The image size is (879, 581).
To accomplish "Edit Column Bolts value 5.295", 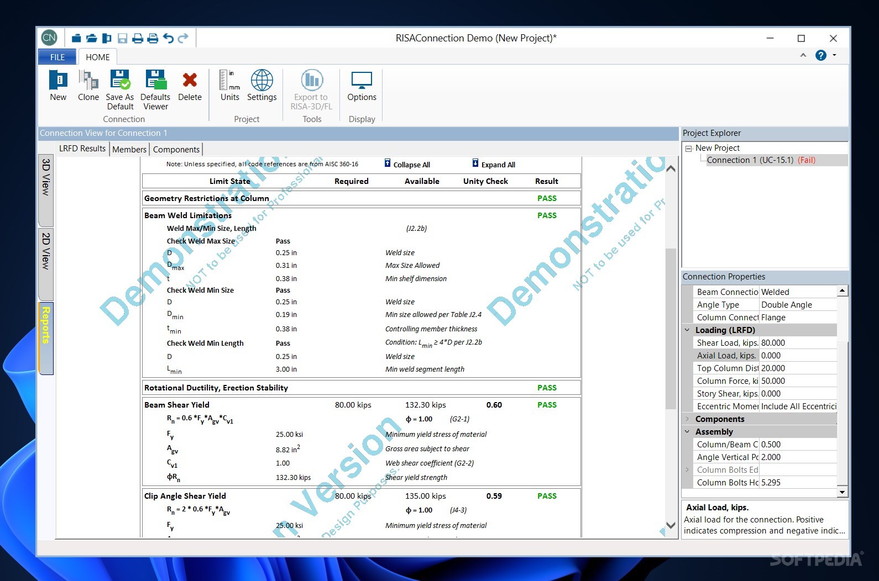I will coord(798,482).
